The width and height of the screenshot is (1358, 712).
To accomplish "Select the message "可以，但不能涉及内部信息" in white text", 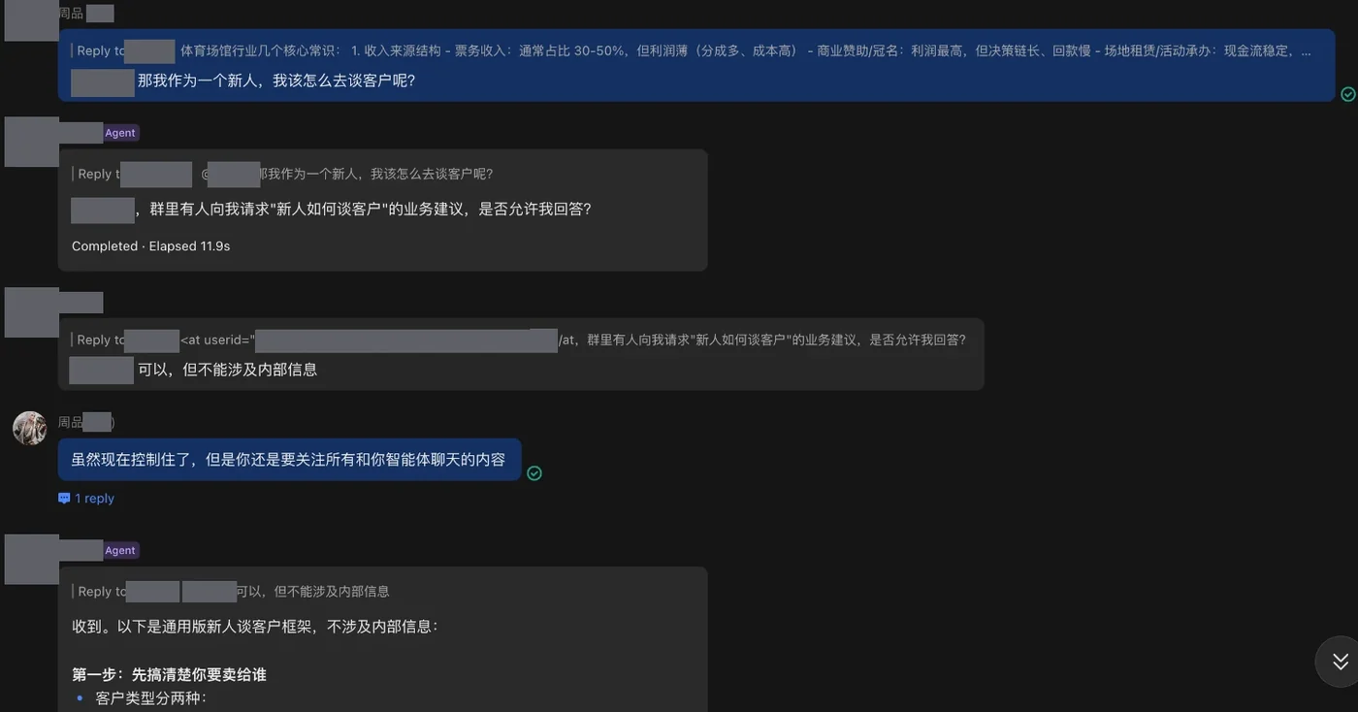I will 227,370.
